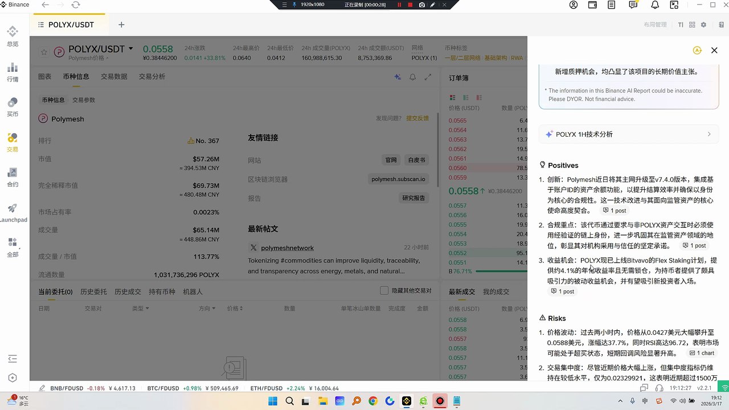Open the 历史成交 tab
Screen dimensions: 729x410
[128, 292]
